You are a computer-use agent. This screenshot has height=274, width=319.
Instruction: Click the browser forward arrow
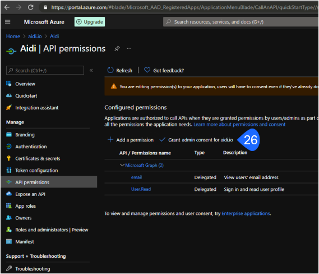[x=19, y=7]
